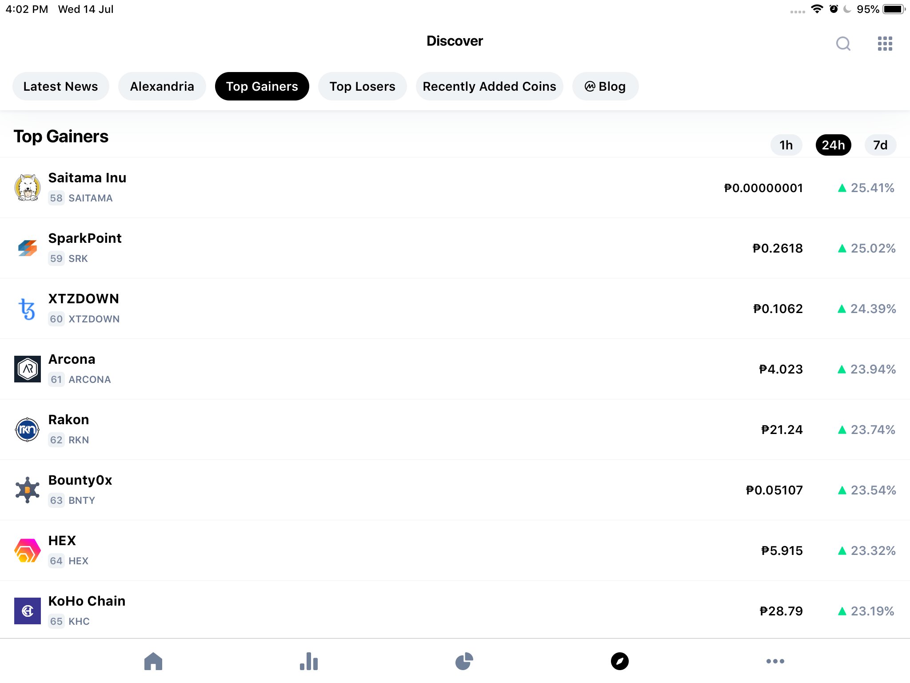The image size is (910, 683).
Task: Switch to Top Losers tab
Action: pos(362,86)
